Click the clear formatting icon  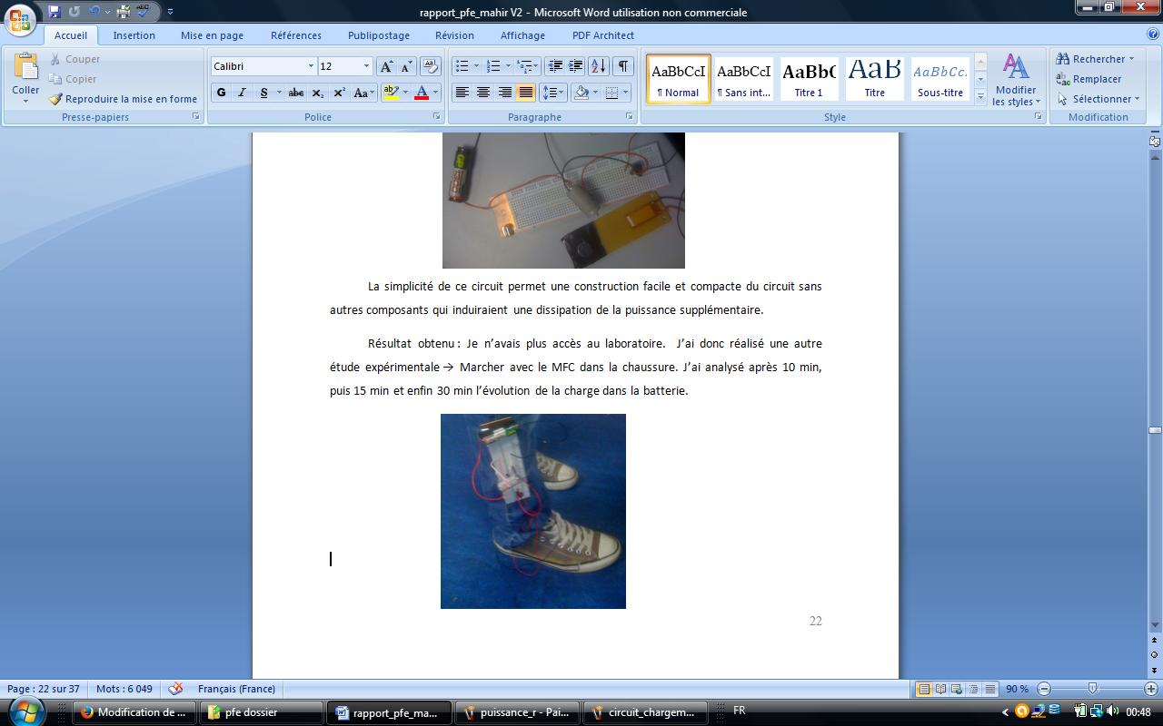click(431, 66)
